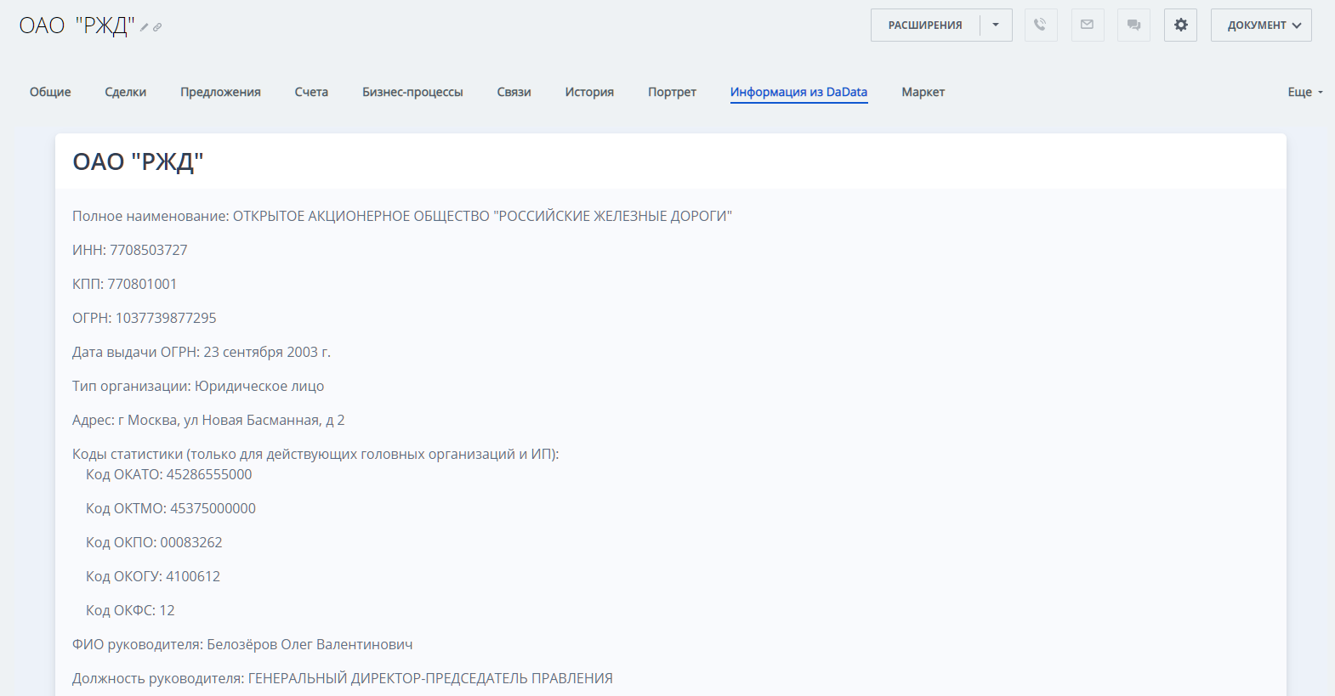
Task: Select the Информация из DaData tab
Action: pos(798,92)
